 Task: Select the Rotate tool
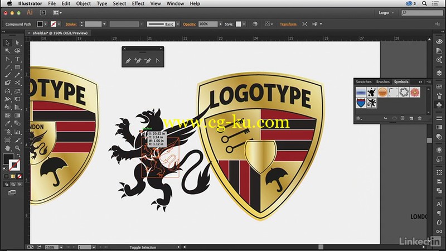coord(7,91)
